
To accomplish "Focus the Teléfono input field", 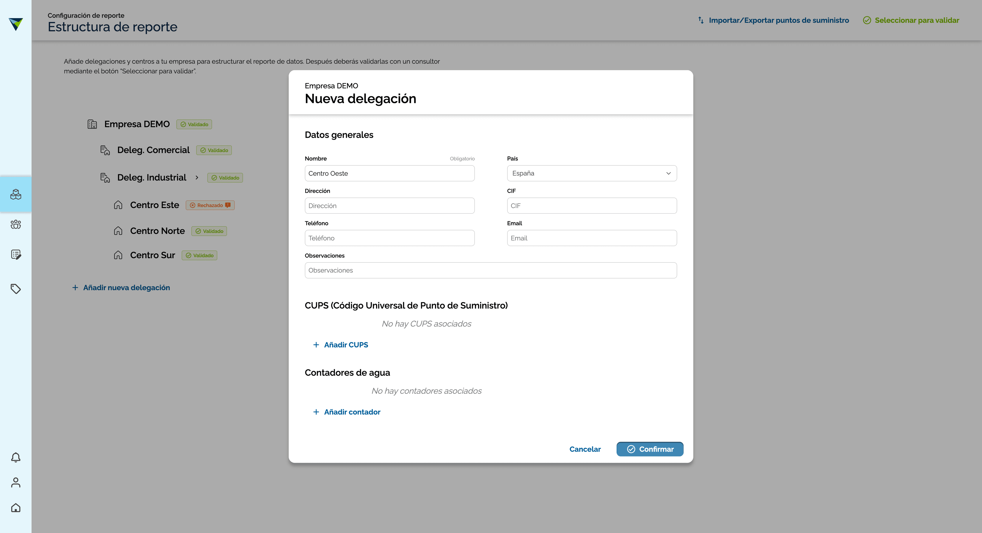I will point(389,238).
